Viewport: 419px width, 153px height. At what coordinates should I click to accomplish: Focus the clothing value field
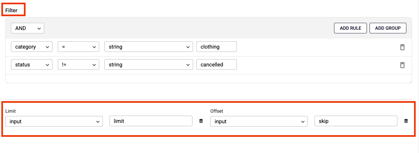216,47
